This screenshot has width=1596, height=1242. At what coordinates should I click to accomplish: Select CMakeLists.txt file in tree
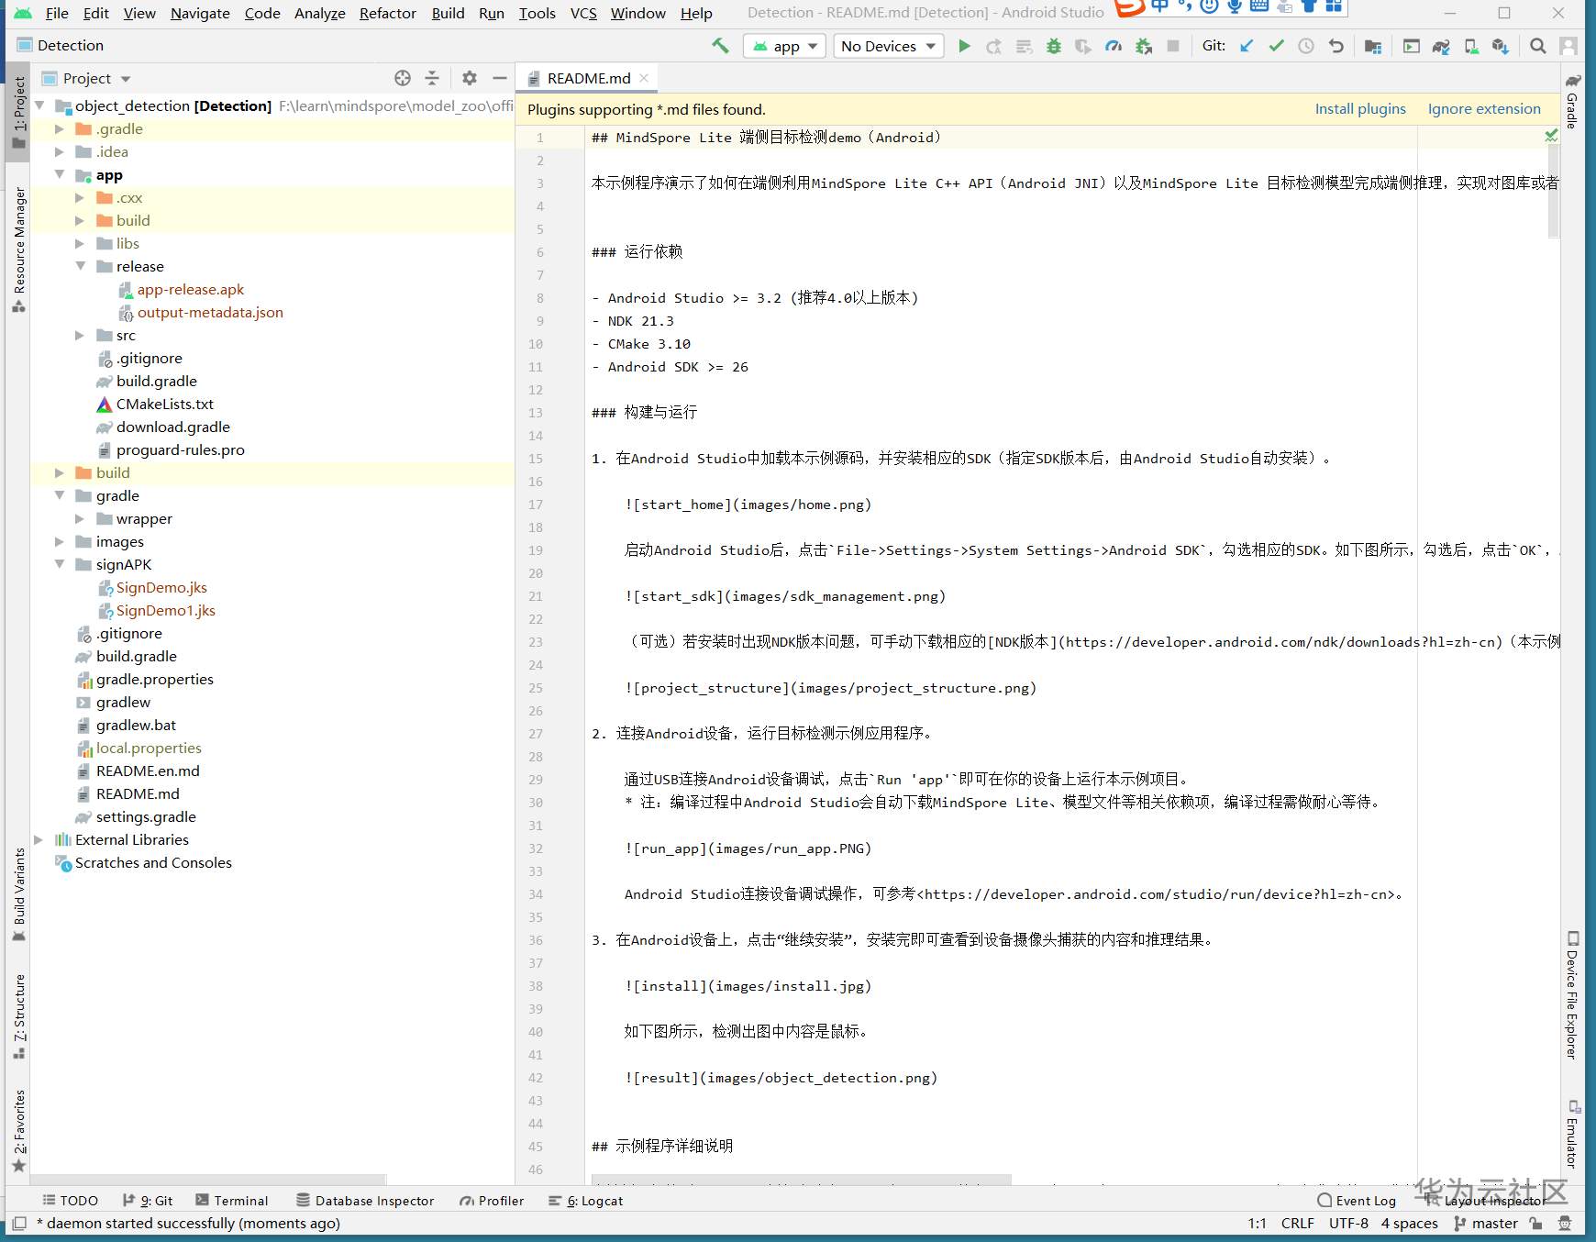click(165, 404)
